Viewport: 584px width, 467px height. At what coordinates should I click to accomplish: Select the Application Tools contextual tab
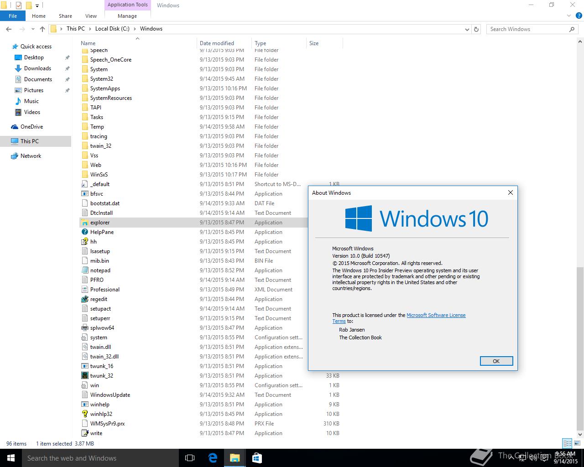pos(128,5)
